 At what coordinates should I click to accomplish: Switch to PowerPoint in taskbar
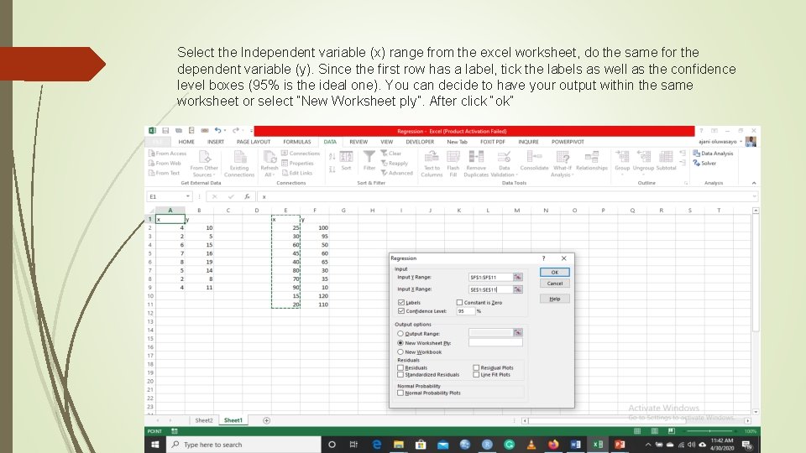pyautogui.click(x=620, y=445)
